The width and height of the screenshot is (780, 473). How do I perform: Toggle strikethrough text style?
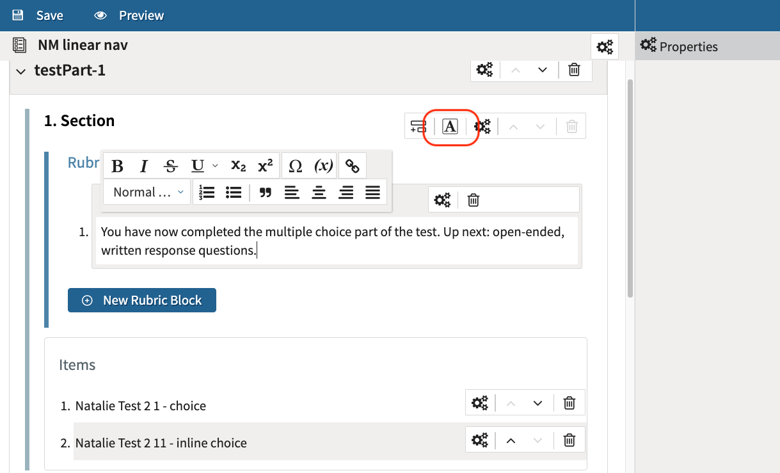(x=170, y=166)
